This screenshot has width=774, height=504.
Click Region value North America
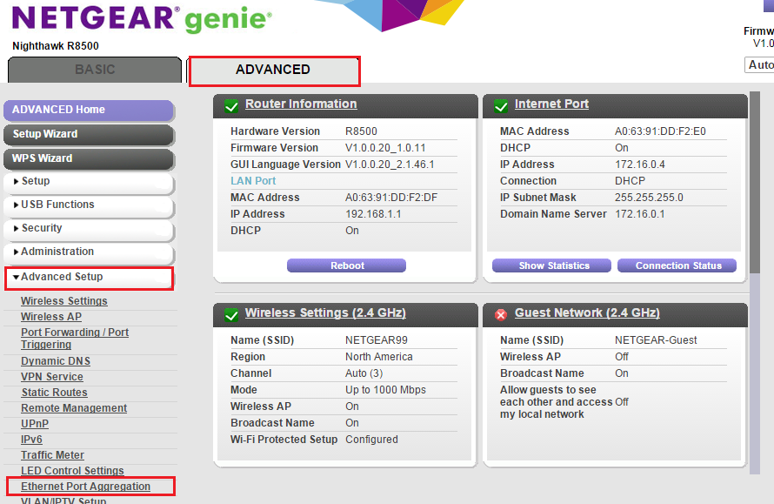point(379,357)
